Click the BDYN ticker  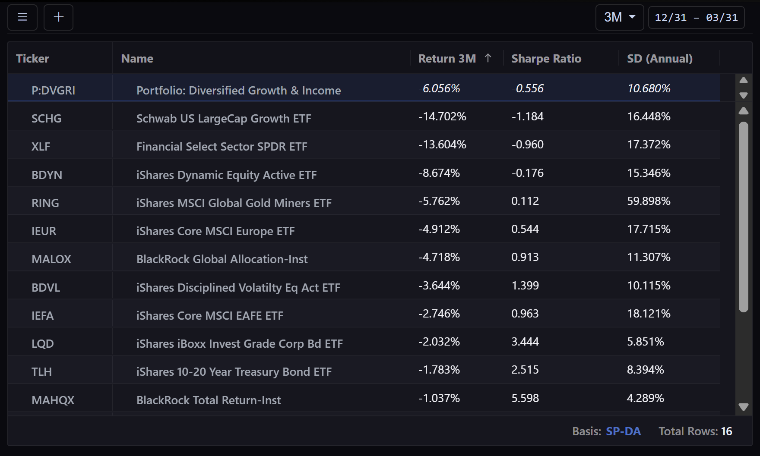pyautogui.click(x=47, y=175)
